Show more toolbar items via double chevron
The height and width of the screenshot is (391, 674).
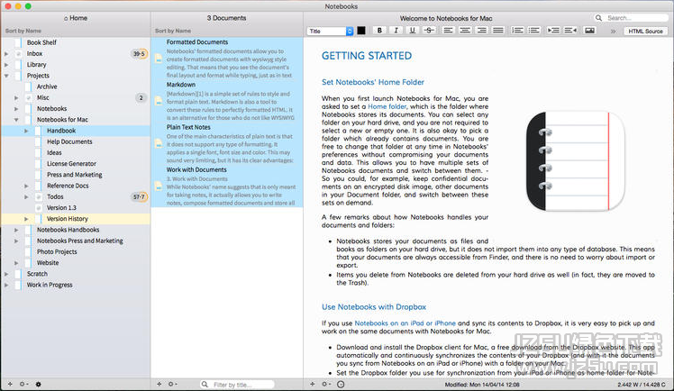(x=613, y=32)
